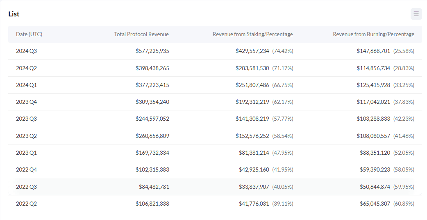This screenshot has height=220, width=427.
Task: Click the Total Protocol Revenue column header
Action: 141,34
